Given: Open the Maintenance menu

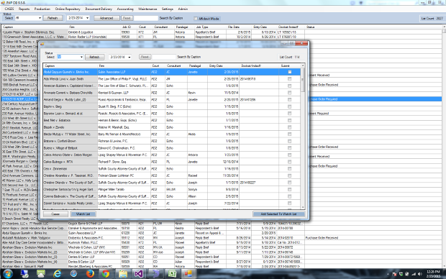Looking at the screenshot, I should (x=147, y=9).
